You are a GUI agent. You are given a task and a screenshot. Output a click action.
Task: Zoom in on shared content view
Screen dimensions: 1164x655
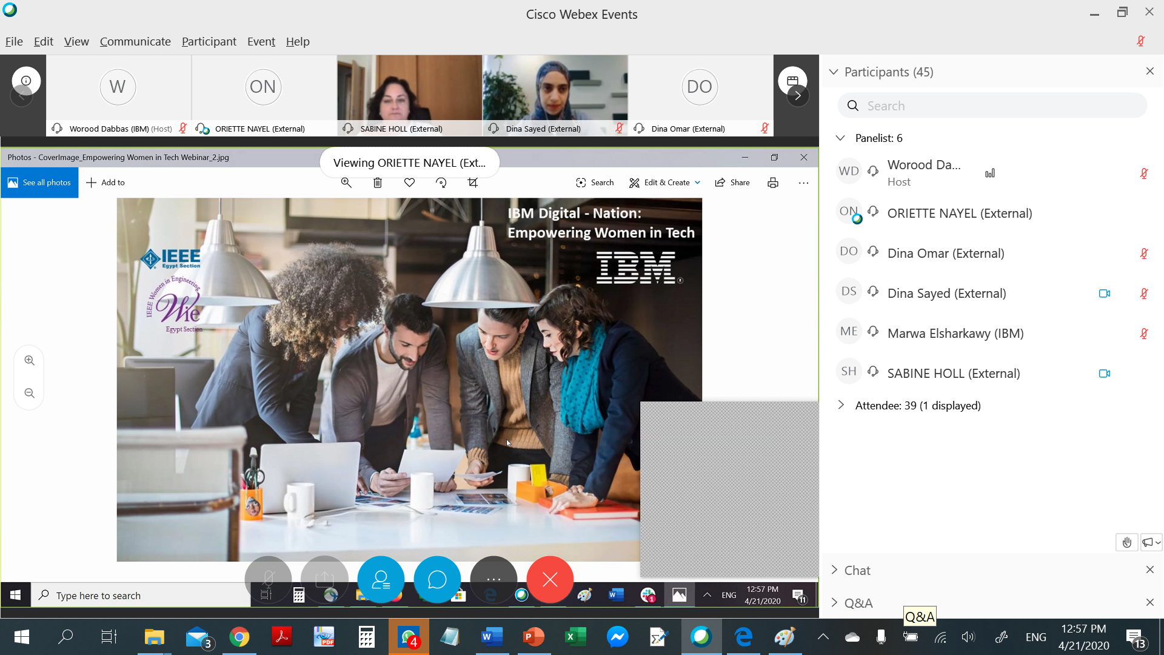click(29, 360)
